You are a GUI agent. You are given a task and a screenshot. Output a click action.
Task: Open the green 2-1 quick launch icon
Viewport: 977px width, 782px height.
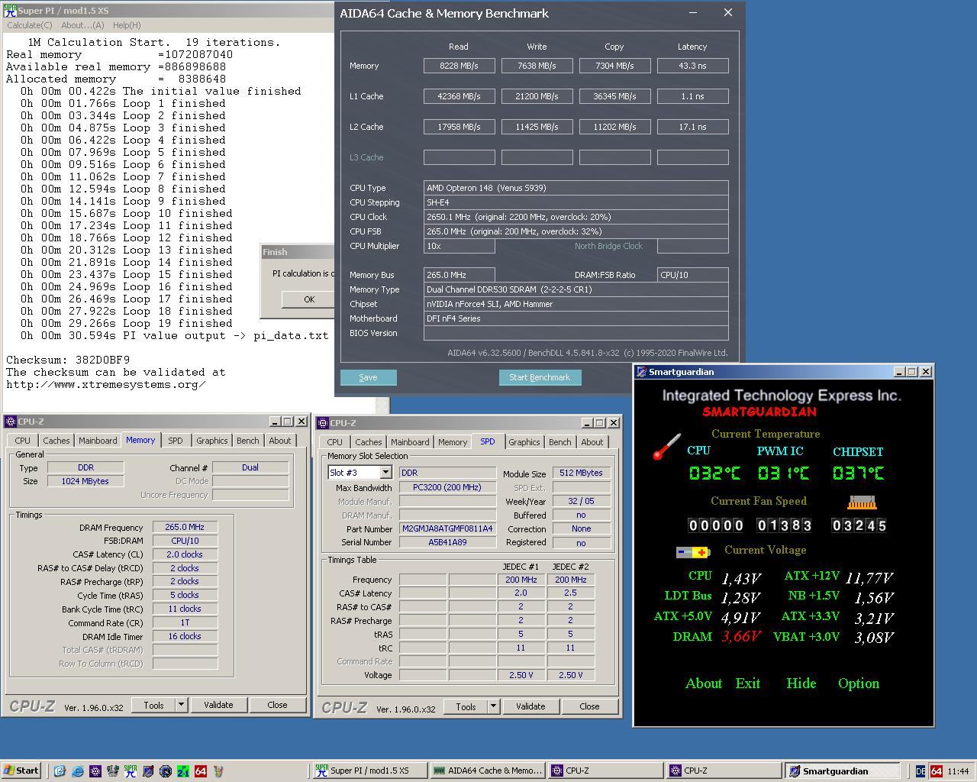[183, 771]
